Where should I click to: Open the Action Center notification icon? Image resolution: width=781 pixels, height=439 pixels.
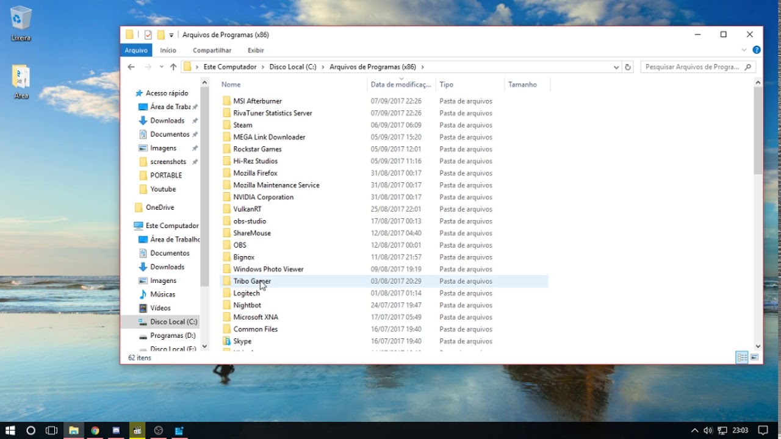pyautogui.click(x=763, y=430)
